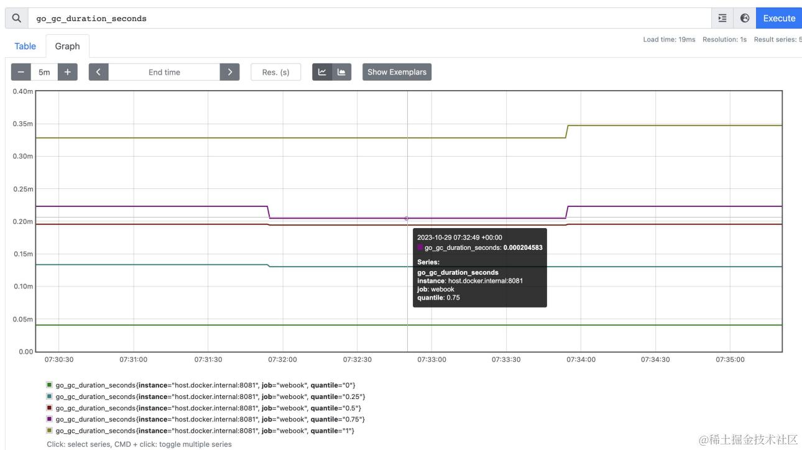Click the 5m range duration field
The image size is (802, 450).
coord(44,72)
